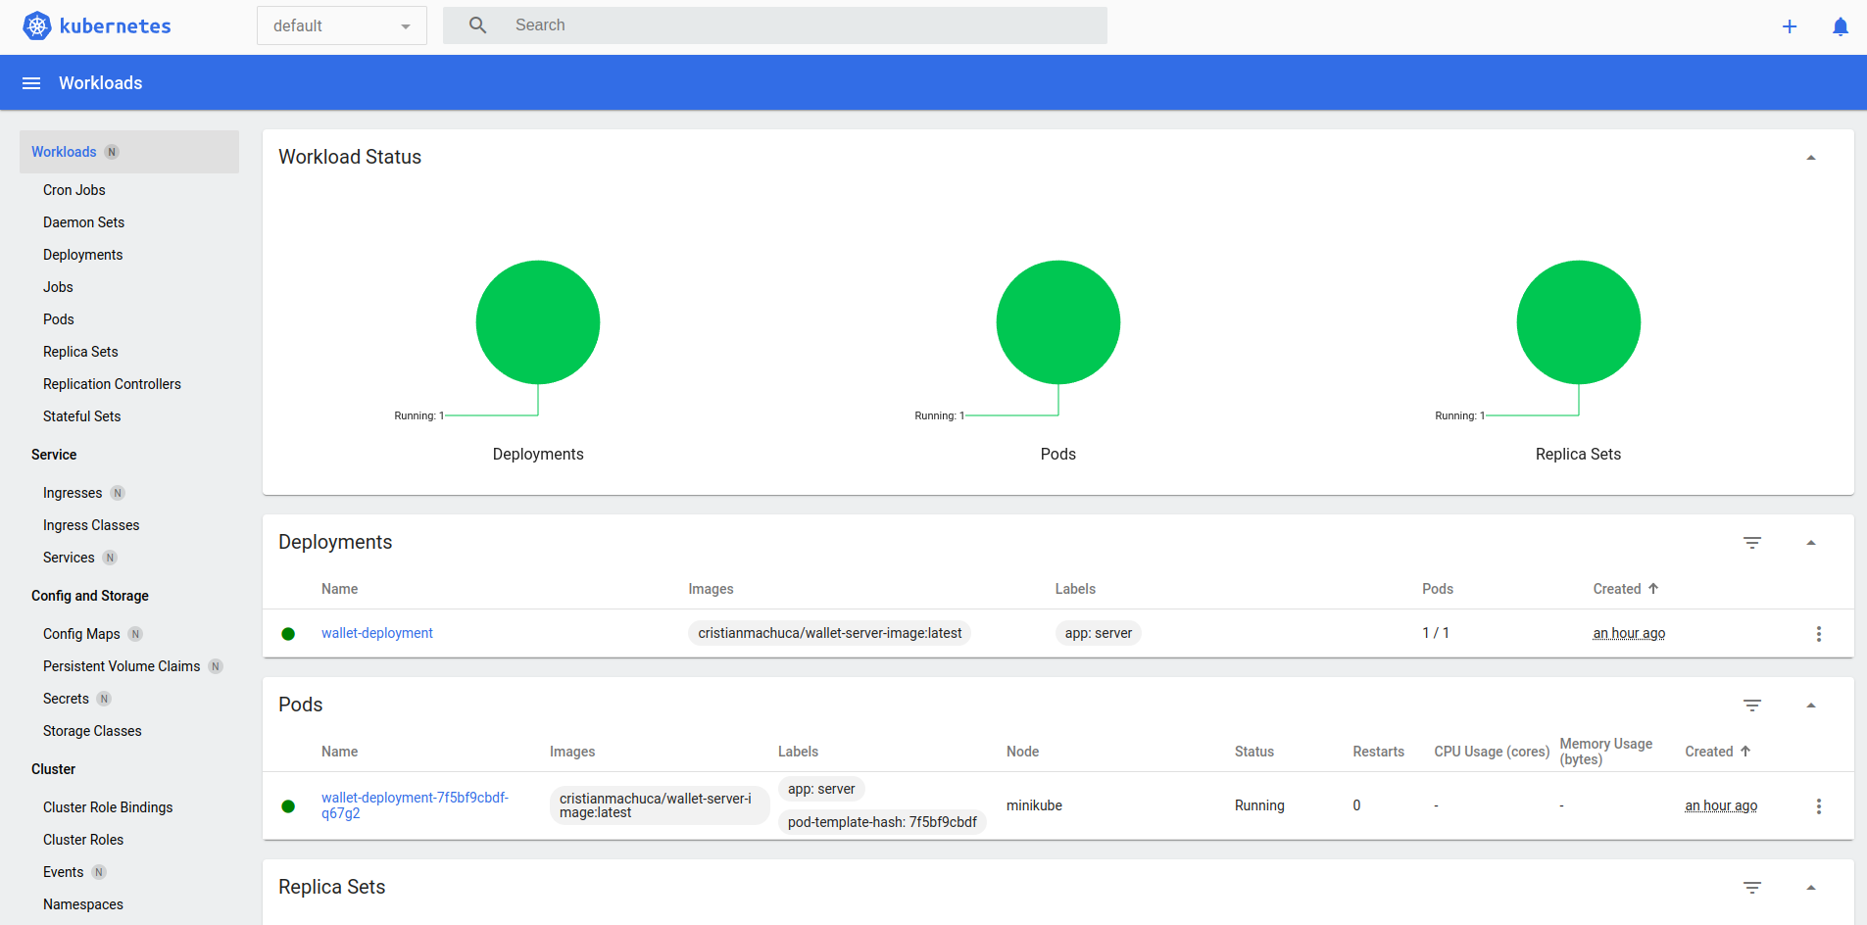Click the deployment image chip 'cristianmachuca/wallet-server-image:latest'
Image resolution: width=1867 pixels, height=925 pixels.
coord(830,633)
